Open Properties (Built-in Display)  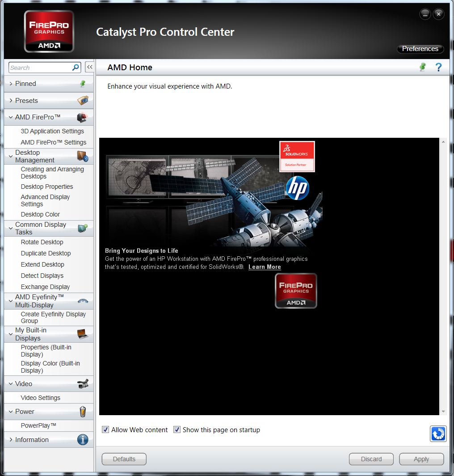pyautogui.click(x=46, y=351)
